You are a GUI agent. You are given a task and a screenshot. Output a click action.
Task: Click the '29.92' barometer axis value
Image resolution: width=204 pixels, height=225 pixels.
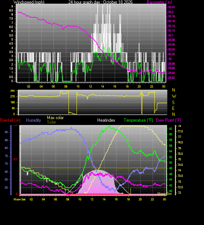[x=171, y=78]
